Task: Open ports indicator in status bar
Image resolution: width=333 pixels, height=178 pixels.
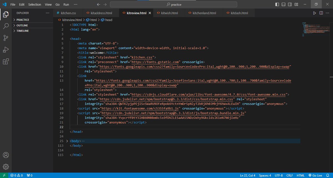Action: pyautogui.click(x=29, y=175)
